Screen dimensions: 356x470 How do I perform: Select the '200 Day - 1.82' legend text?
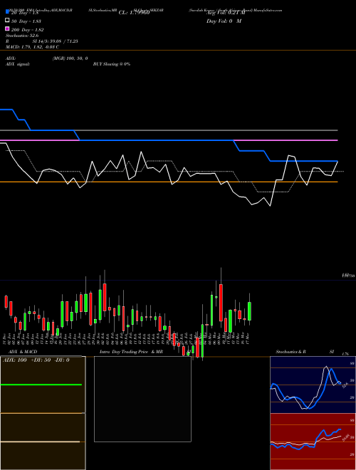coord(27,30)
